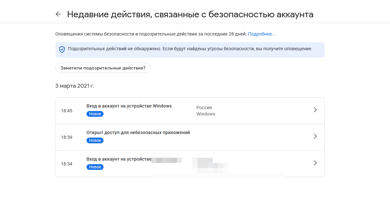This screenshot has height=223, width=390.
Task: Click the back arrow icon
Action: pyautogui.click(x=58, y=14)
